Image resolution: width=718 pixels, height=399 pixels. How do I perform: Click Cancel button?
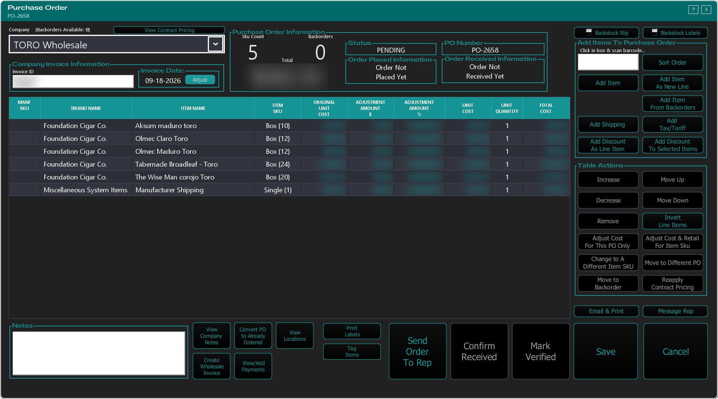point(676,351)
